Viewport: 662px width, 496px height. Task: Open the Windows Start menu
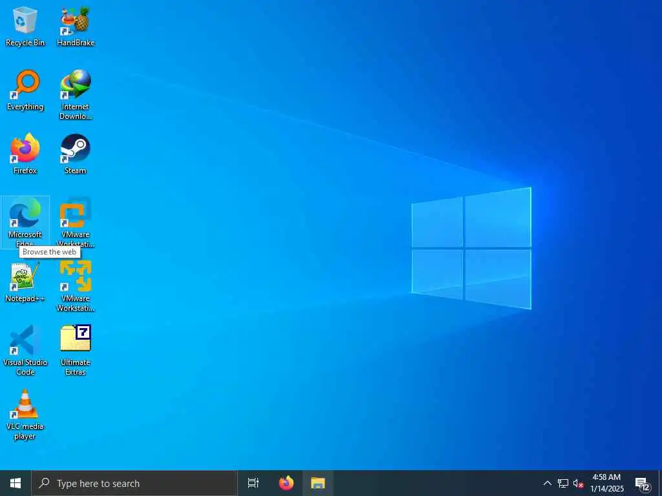click(x=16, y=483)
